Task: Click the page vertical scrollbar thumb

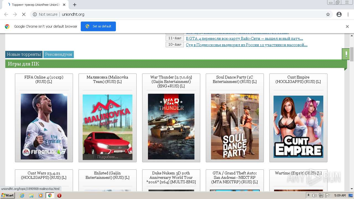Action: 352,54
